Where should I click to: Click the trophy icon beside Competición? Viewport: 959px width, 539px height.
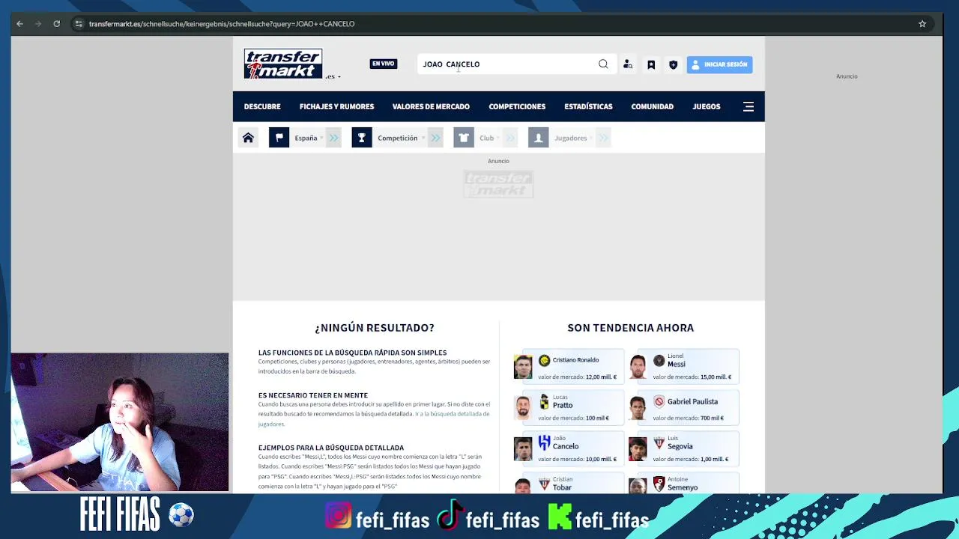coord(362,138)
